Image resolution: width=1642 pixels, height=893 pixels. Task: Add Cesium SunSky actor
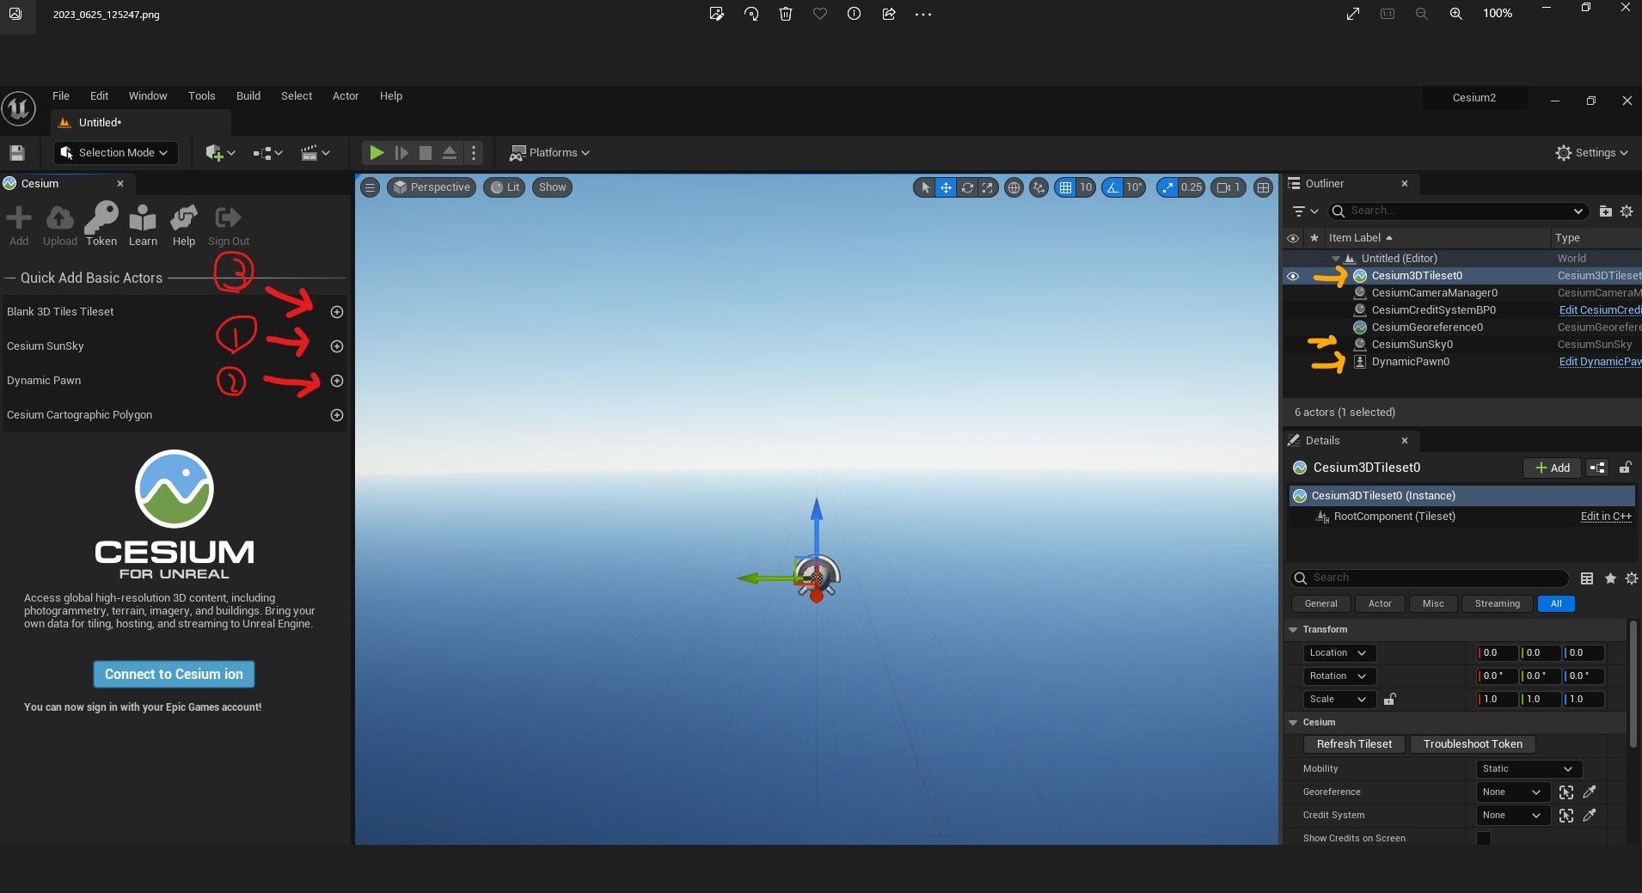337,346
